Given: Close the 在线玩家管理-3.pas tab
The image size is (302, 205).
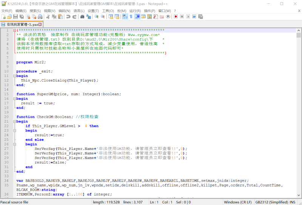Looking at the screenshot, I should tap(40, 24).
